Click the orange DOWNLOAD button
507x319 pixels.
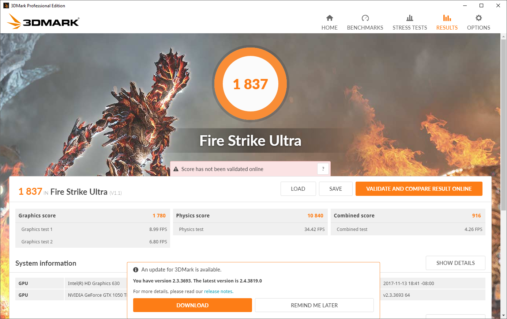point(192,305)
